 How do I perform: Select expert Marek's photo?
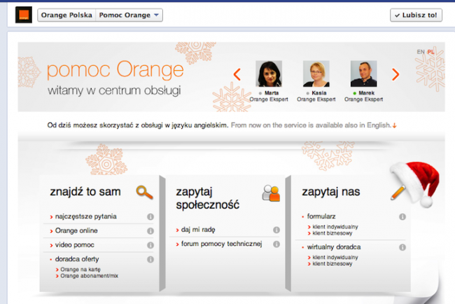pyautogui.click(x=363, y=74)
